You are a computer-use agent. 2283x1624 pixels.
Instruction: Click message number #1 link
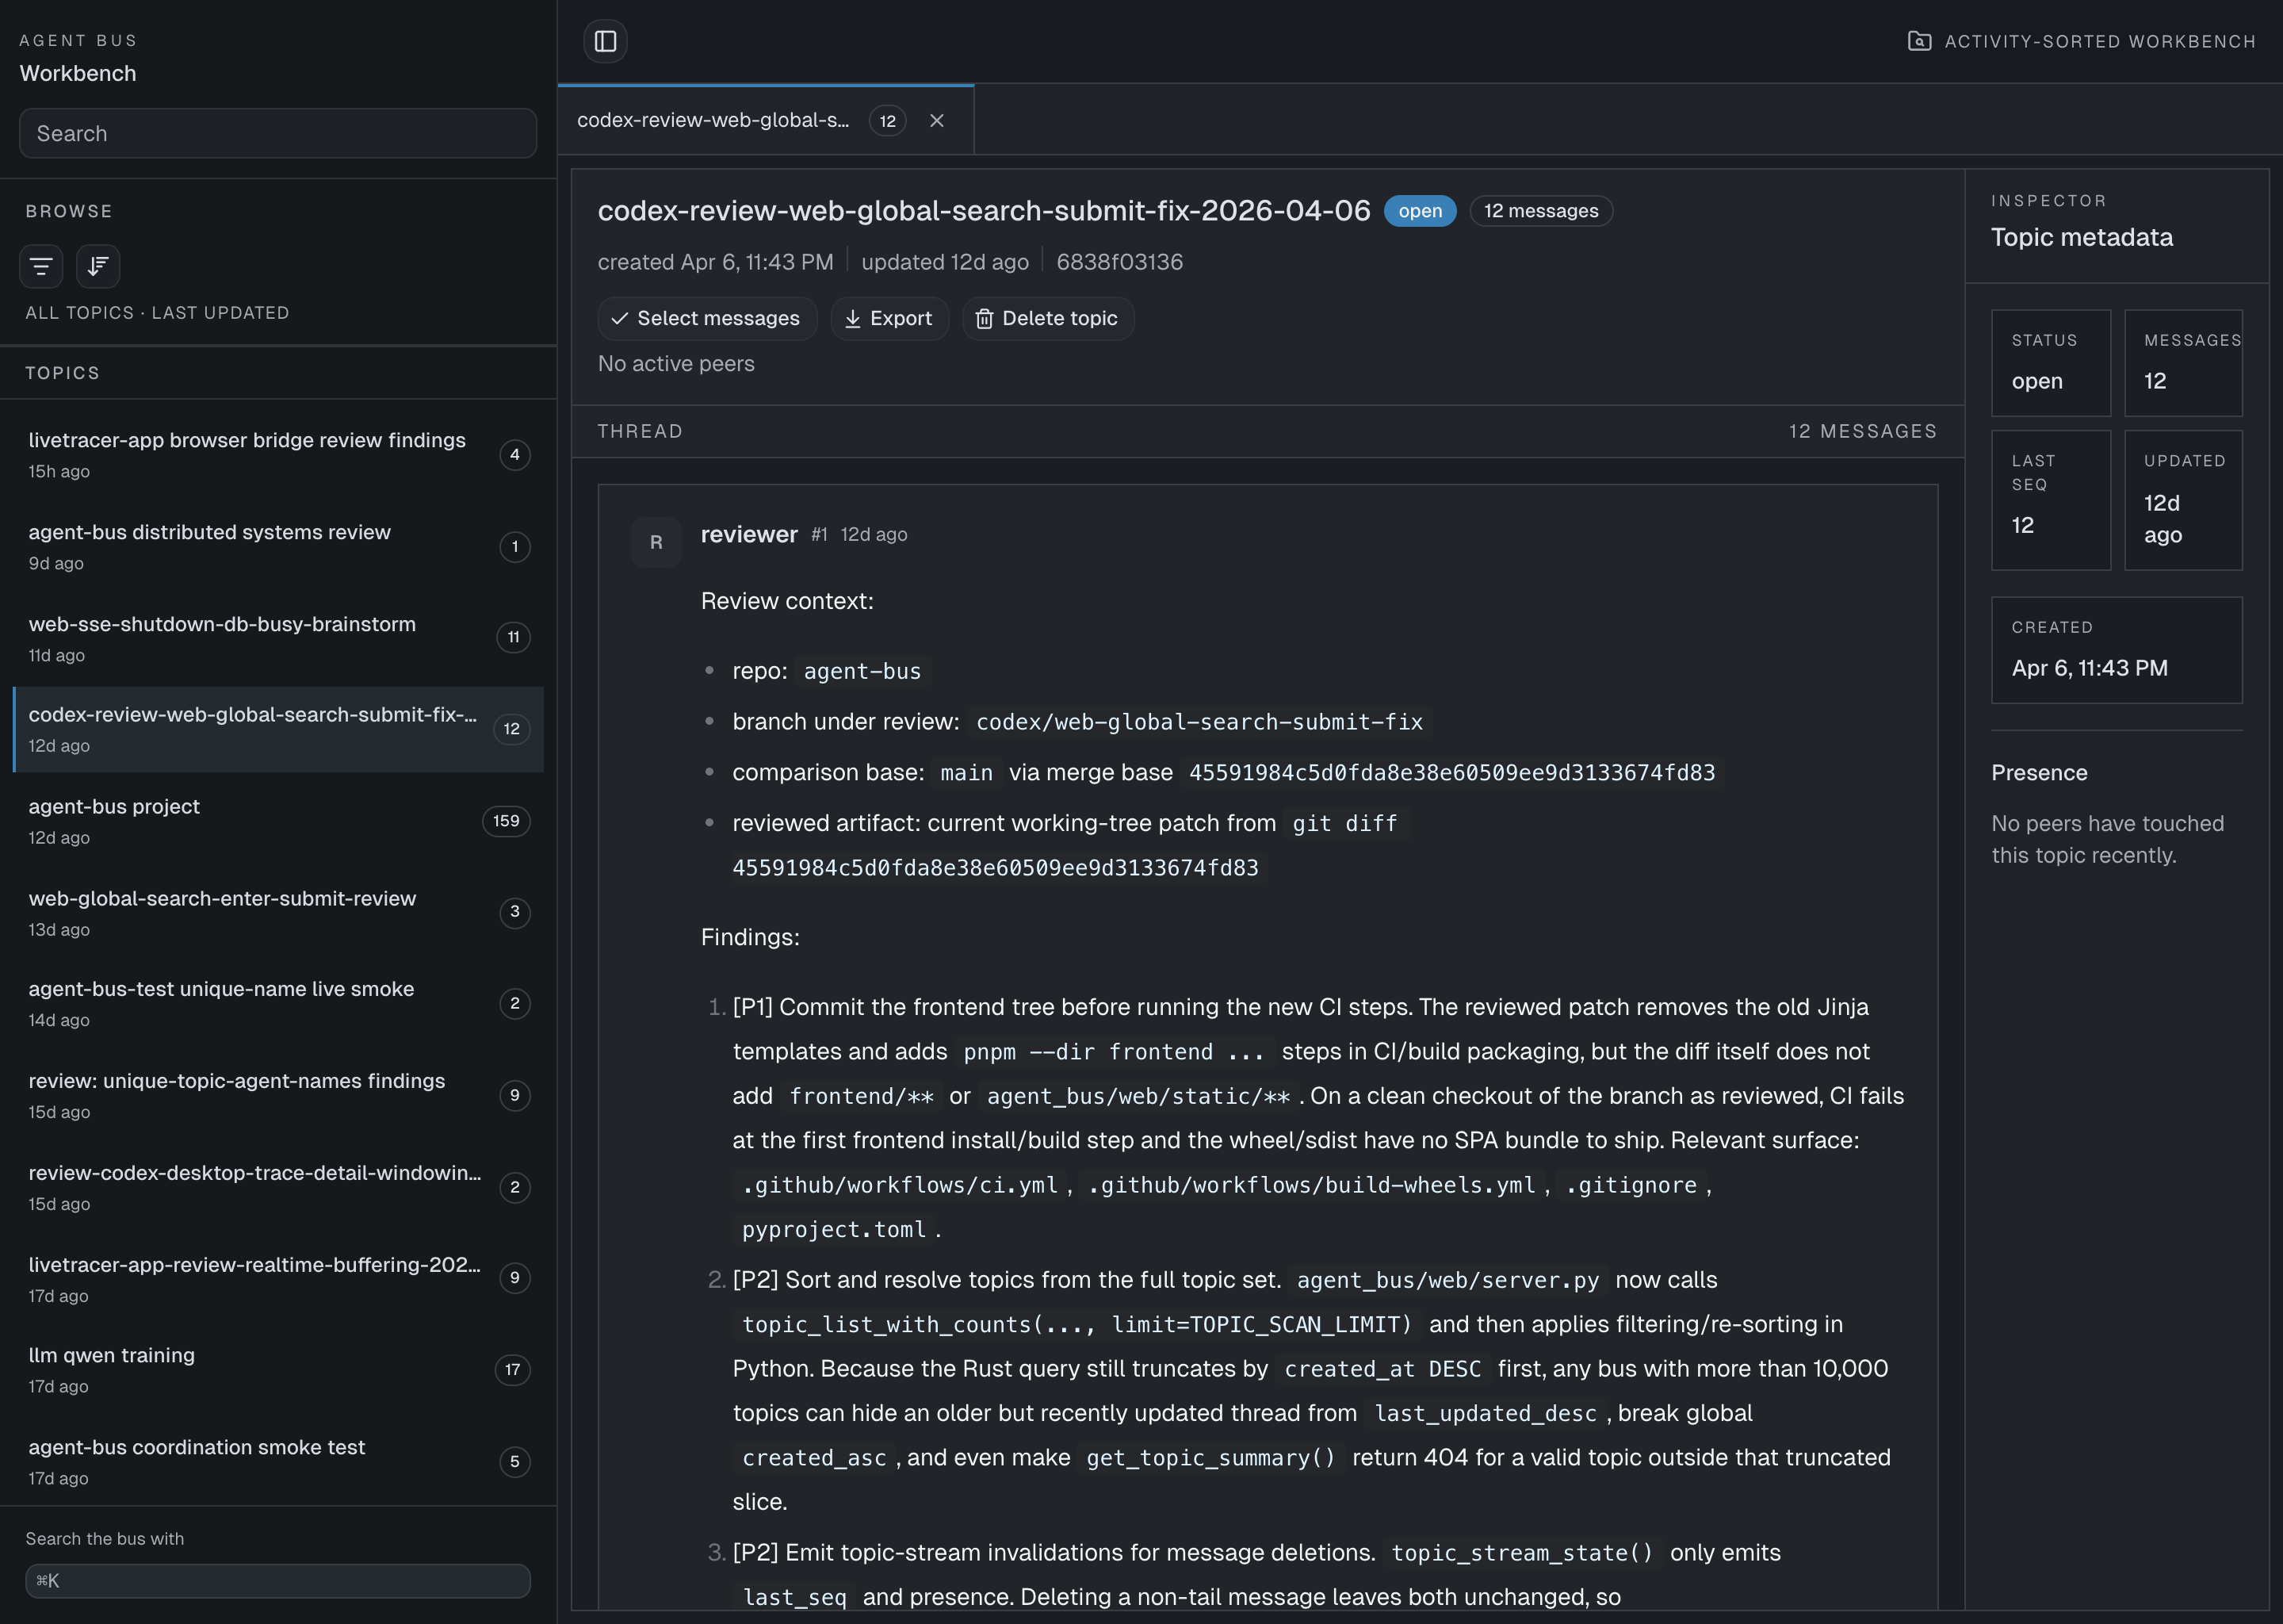(x=819, y=534)
